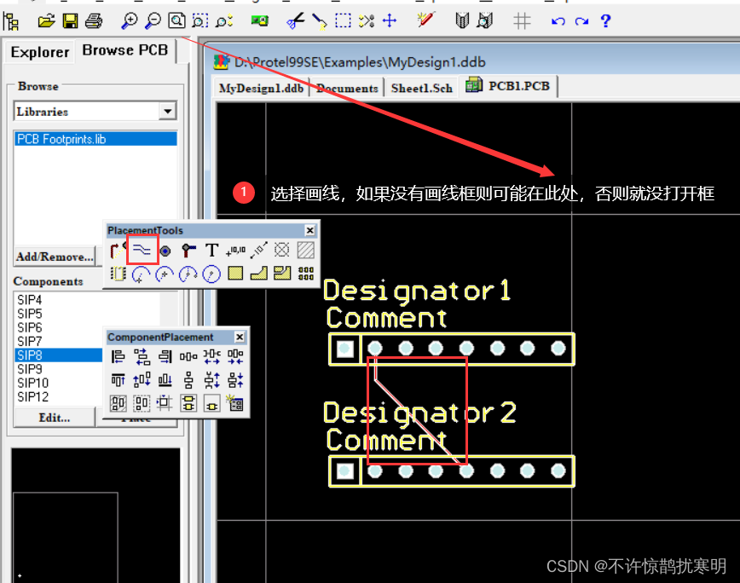Select SIP8 in the components list
The height and width of the screenshot is (583, 740).
[x=59, y=355]
